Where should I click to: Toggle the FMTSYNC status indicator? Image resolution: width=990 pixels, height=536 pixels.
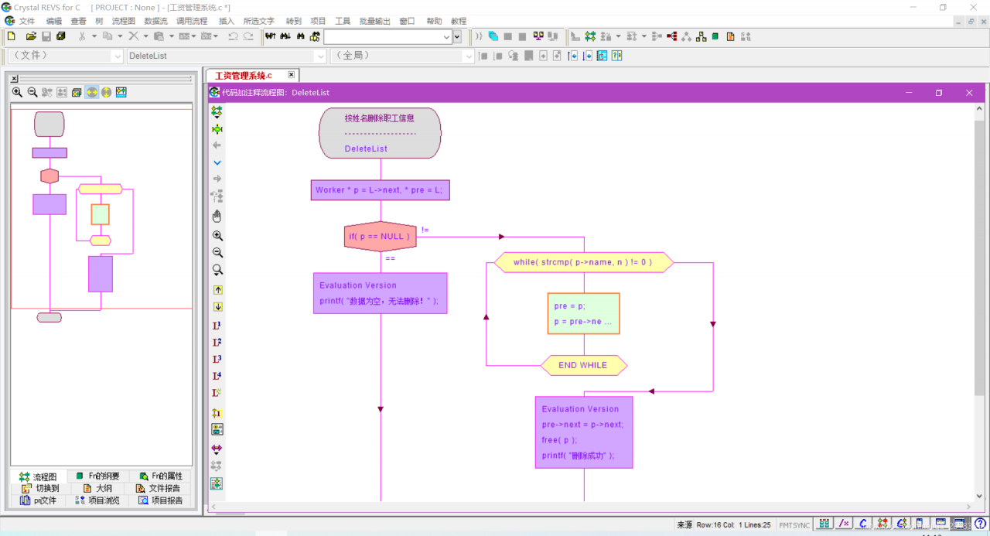(794, 525)
